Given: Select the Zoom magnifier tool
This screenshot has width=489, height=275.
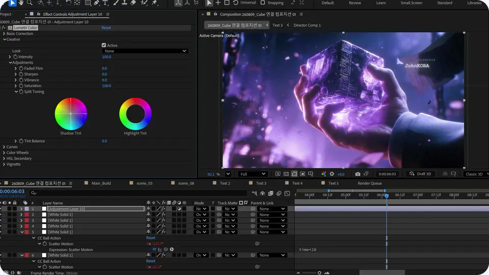Looking at the screenshot, I should click(30, 3).
